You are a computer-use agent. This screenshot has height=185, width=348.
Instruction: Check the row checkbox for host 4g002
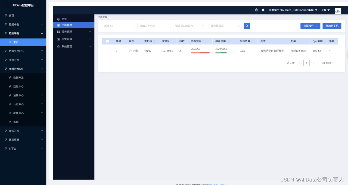(107, 51)
